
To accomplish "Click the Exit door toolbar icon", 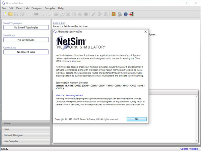I will coord(131,14).
